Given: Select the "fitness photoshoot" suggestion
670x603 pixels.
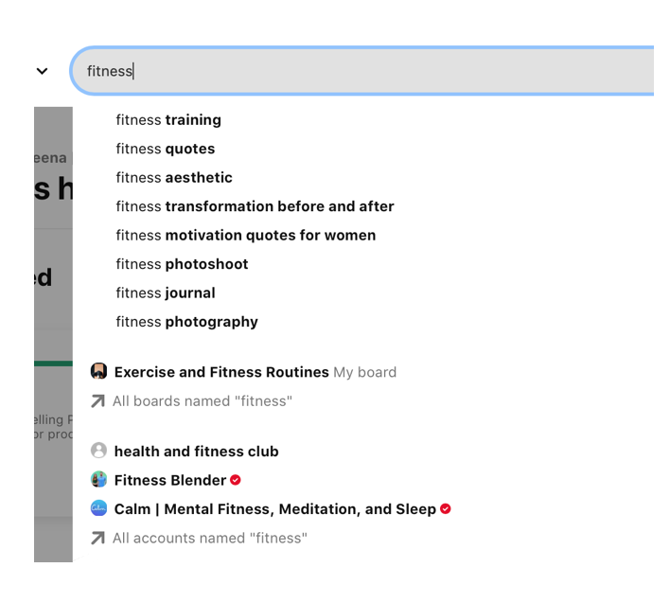Looking at the screenshot, I should point(182,264).
